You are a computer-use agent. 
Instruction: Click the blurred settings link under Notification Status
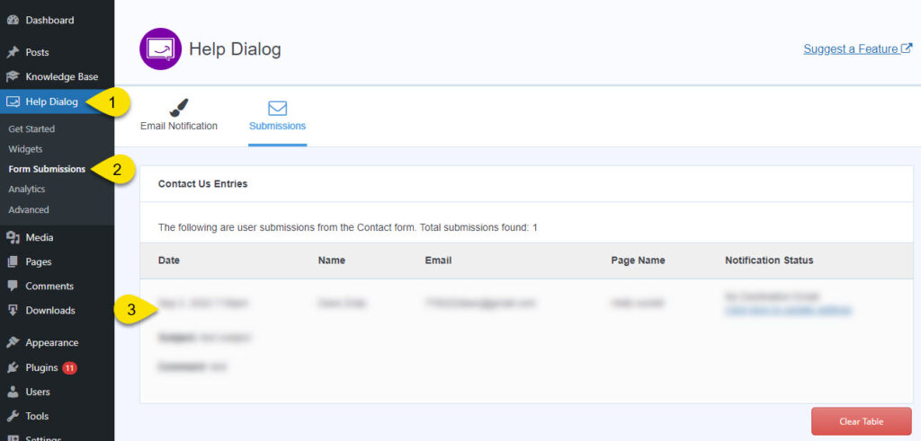pyautogui.click(x=788, y=310)
